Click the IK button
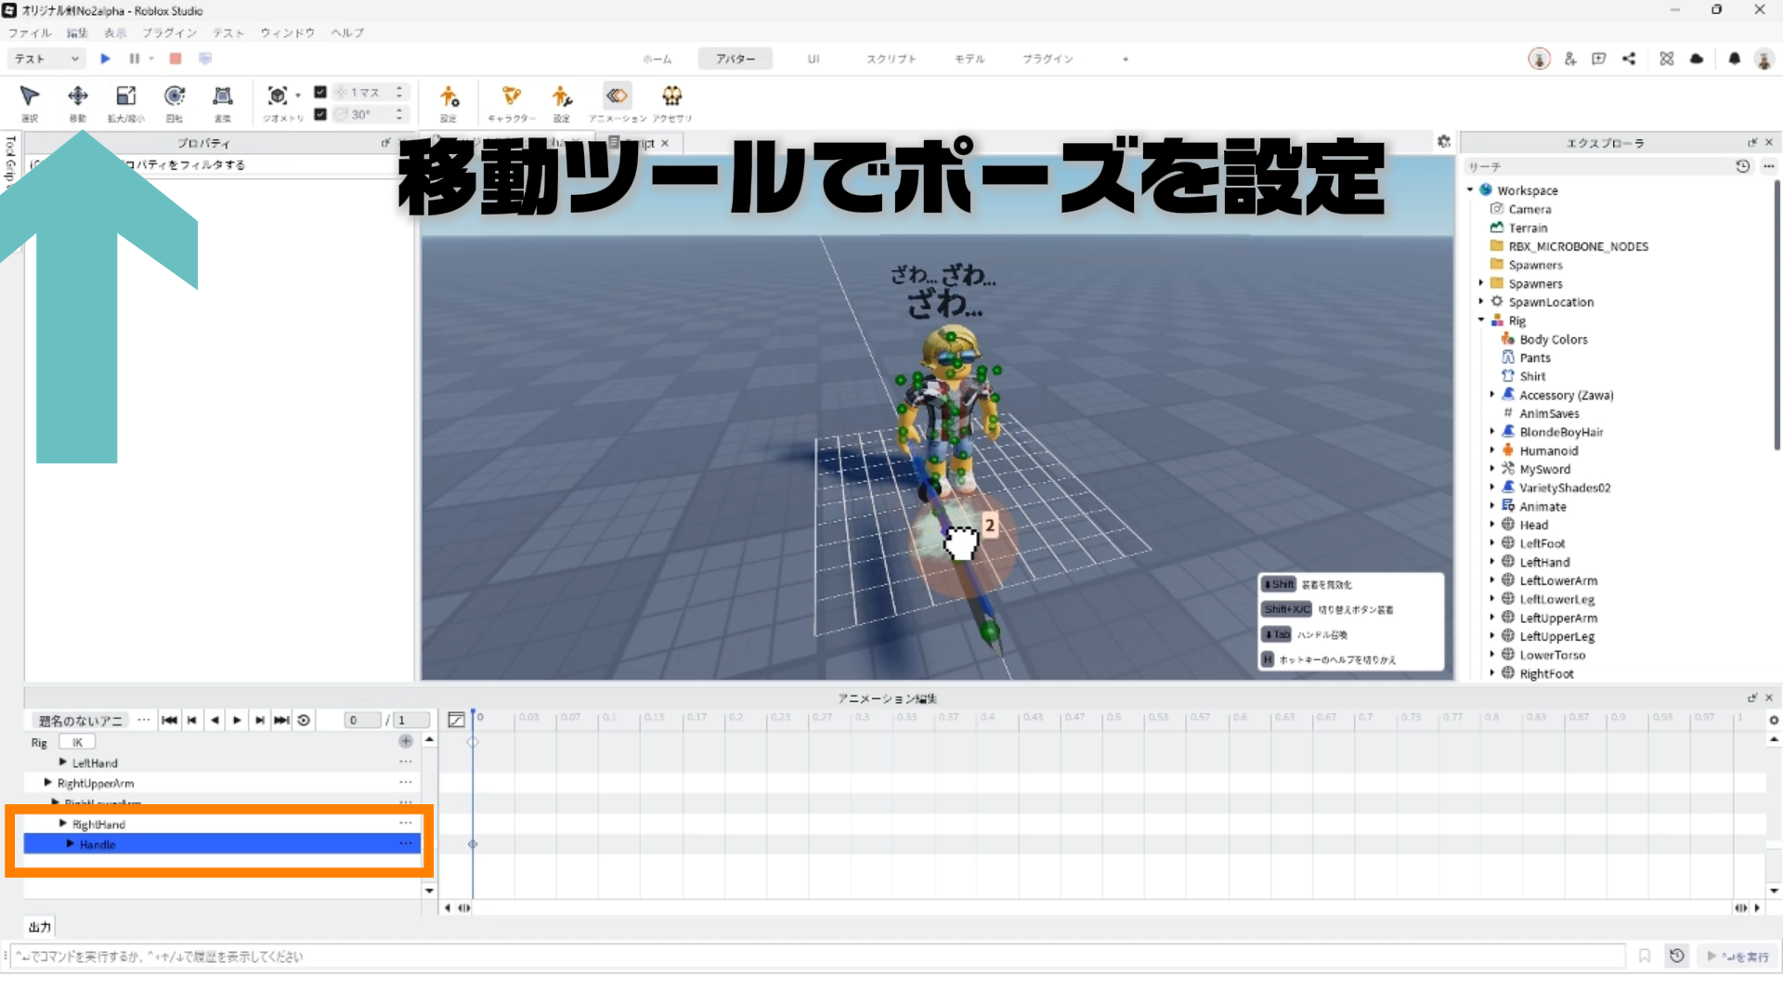This screenshot has height=1003, width=1783. (x=77, y=742)
